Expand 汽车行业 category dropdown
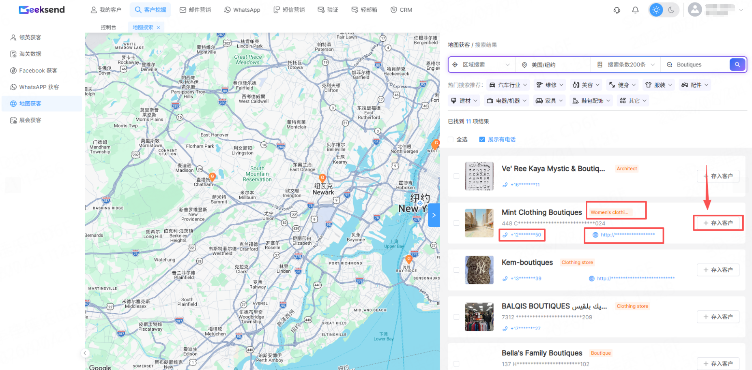 click(x=508, y=85)
